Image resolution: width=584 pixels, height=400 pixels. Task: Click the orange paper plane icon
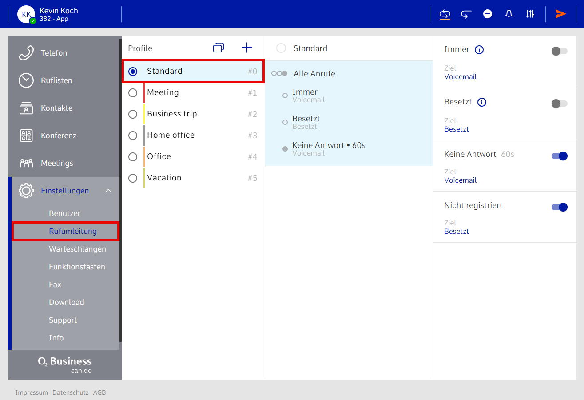tap(560, 14)
